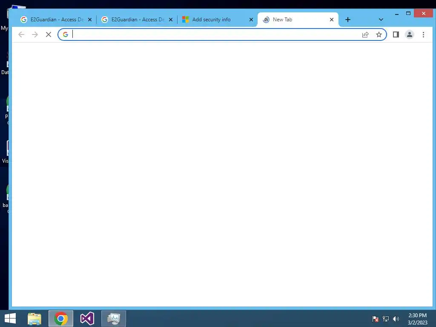
Task: Open the Windows Start menu
Action: tap(10, 318)
